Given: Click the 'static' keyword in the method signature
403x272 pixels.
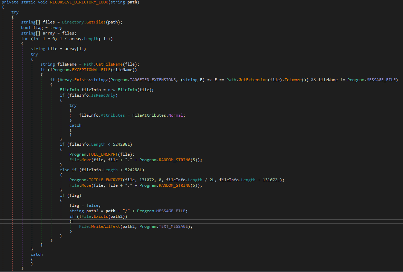Looking at the screenshot, I should [28, 2].
